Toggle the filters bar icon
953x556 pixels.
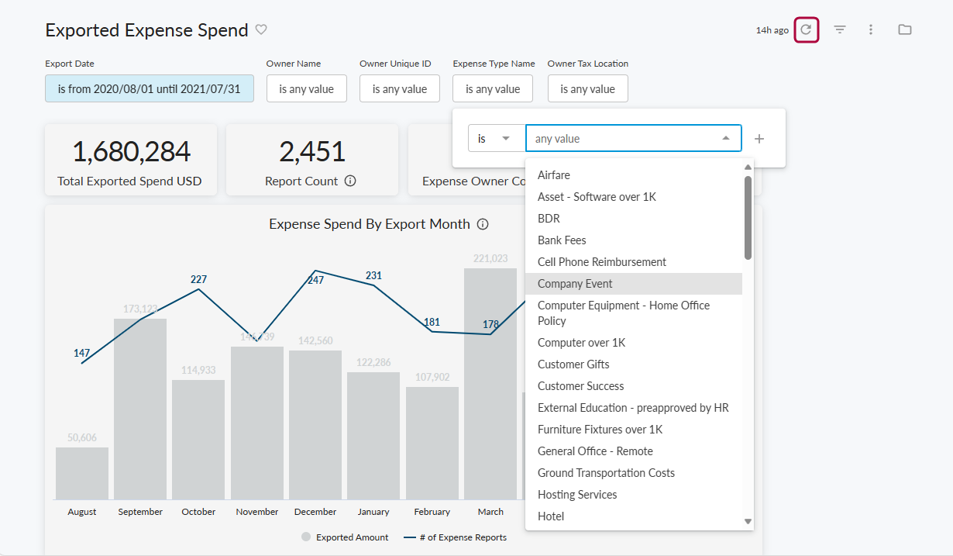coord(839,29)
